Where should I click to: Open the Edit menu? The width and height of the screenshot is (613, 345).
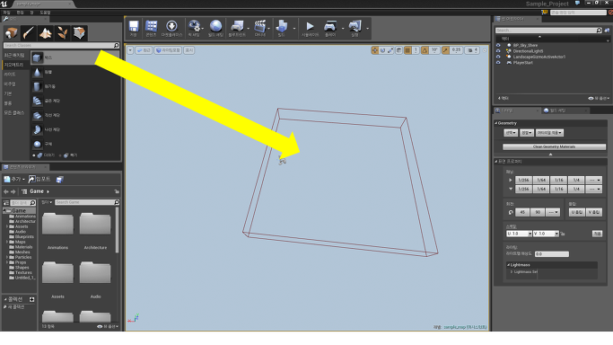pos(20,13)
